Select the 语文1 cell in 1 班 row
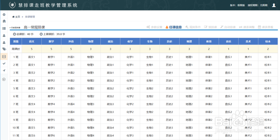 point(32,57)
